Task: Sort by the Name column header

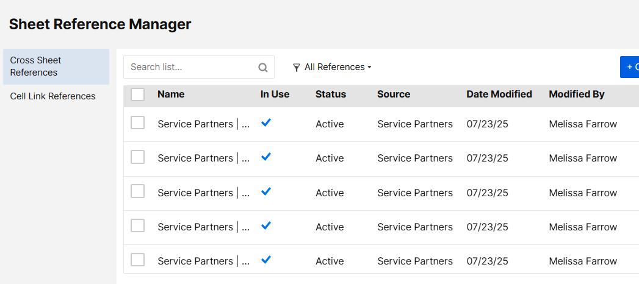Action: (171, 94)
